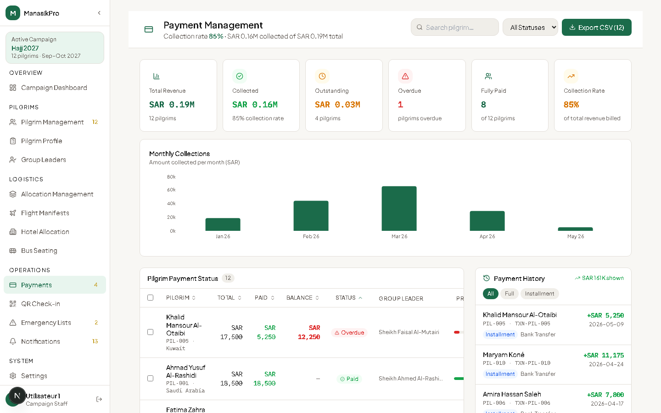661x413 pixels.
Task: Sort table by STATUS column
Action: pyautogui.click(x=349, y=298)
